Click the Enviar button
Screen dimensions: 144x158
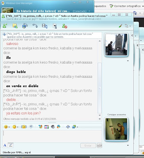[x=88, y=146]
